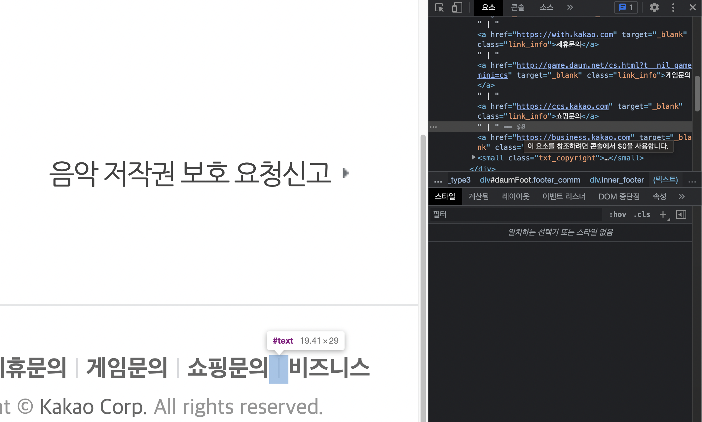Add a new style rule plus icon

pyautogui.click(x=663, y=215)
